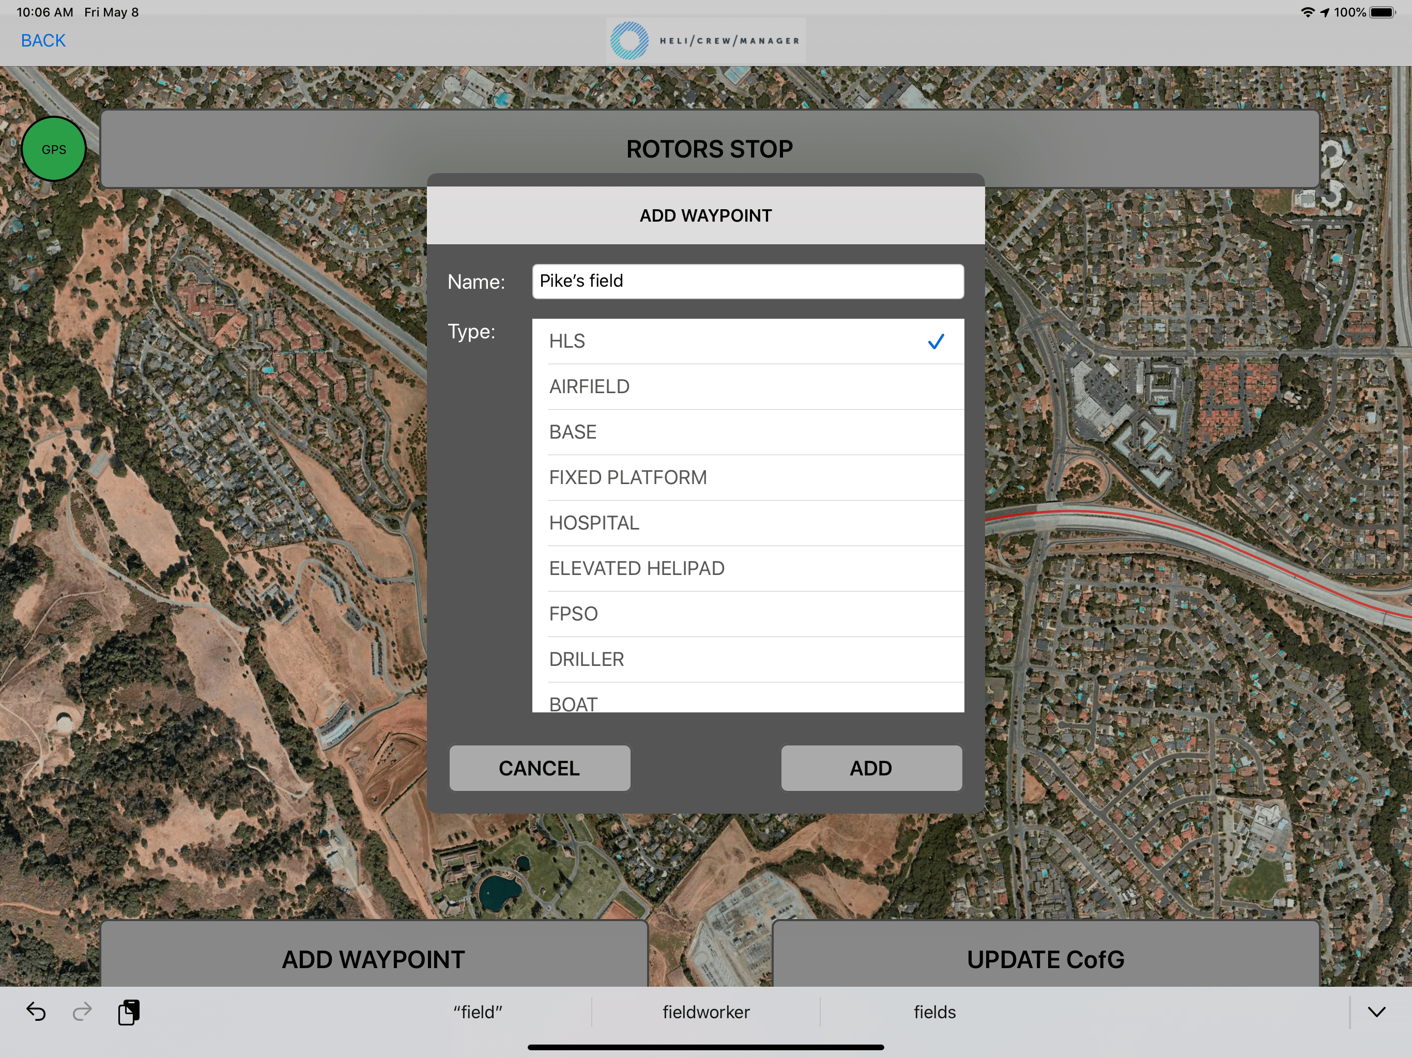Viewport: 1412px width, 1058px height.
Task: Go BACK to previous screen
Action: (43, 40)
